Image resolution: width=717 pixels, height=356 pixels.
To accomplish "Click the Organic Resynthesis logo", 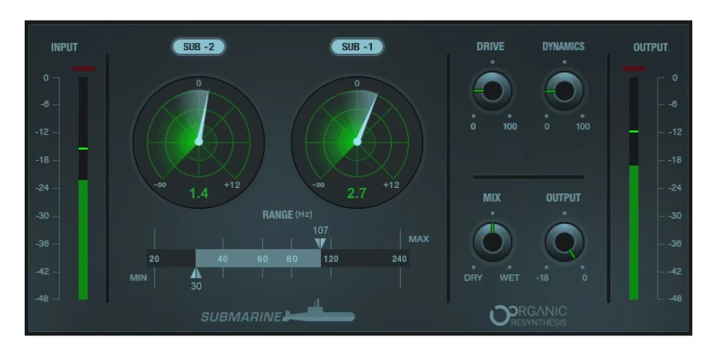I will point(528,316).
